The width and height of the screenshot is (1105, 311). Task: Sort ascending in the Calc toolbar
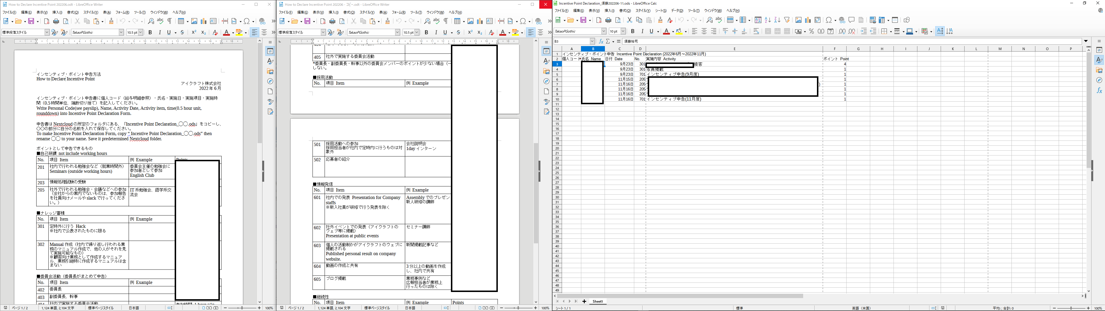768,20
